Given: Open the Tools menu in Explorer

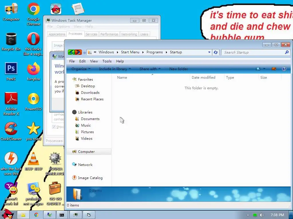Looking at the screenshot, I should tap(107, 61).
